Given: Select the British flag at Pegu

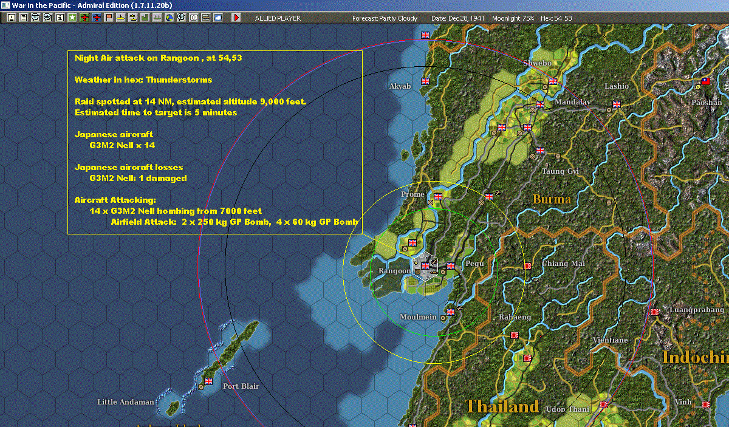Looking at the screenshot, I should click(x=451, y=265).
